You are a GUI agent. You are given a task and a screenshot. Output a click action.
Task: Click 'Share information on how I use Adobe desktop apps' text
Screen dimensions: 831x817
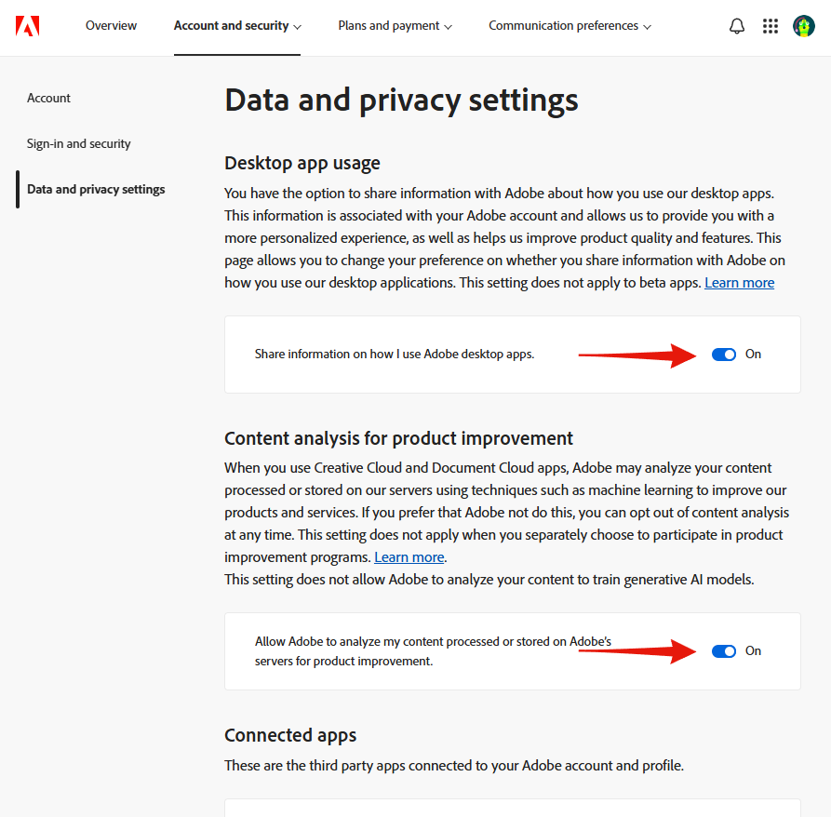point(395,354)
